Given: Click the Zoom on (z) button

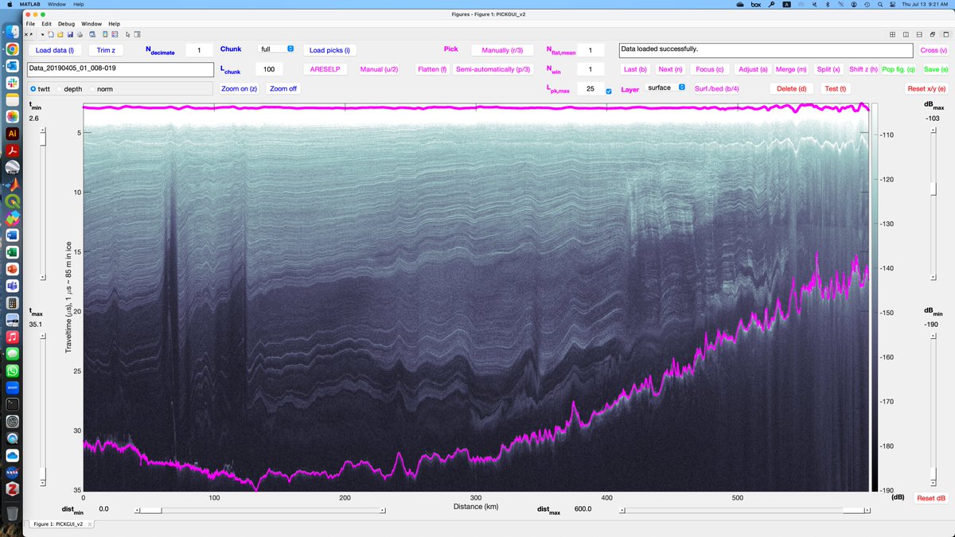Looking at the screenshot, I should (x=240, y=88).
